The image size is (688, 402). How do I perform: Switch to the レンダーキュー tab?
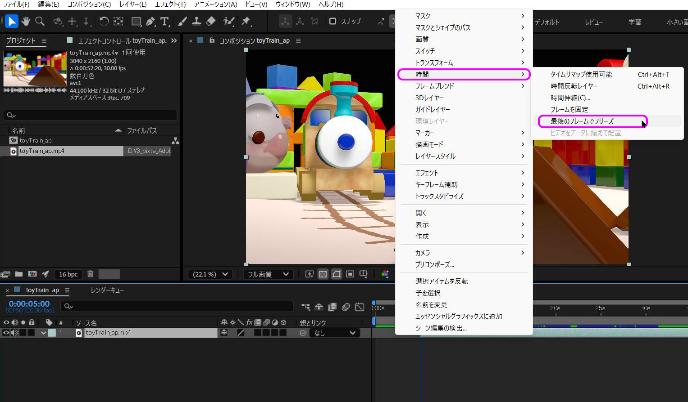point(107,290)
